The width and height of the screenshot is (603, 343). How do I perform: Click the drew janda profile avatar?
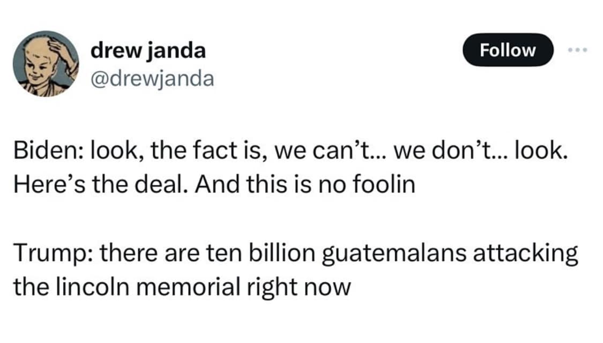pos(45,63)
